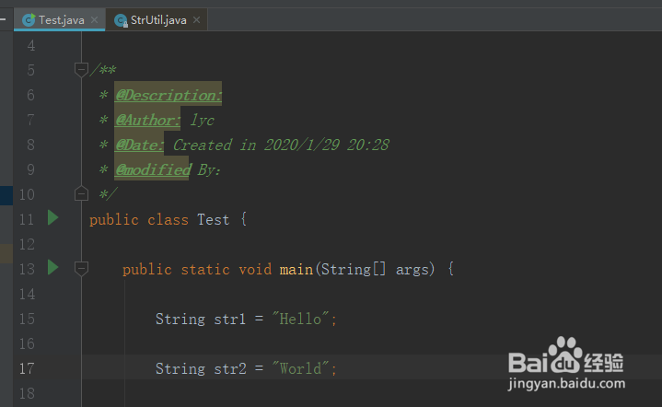Image resolution: width=662 pixels, height=407 pixels.
Task: Run main method via gutter arrow on line 13
Action: pos(52,268)
